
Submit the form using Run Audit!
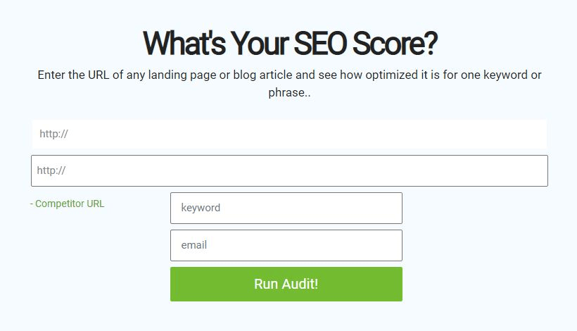[x=286, y=284]
